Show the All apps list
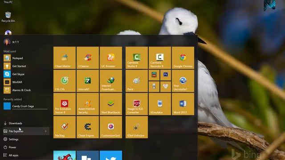The image size is (285, 160). [26, 155]
